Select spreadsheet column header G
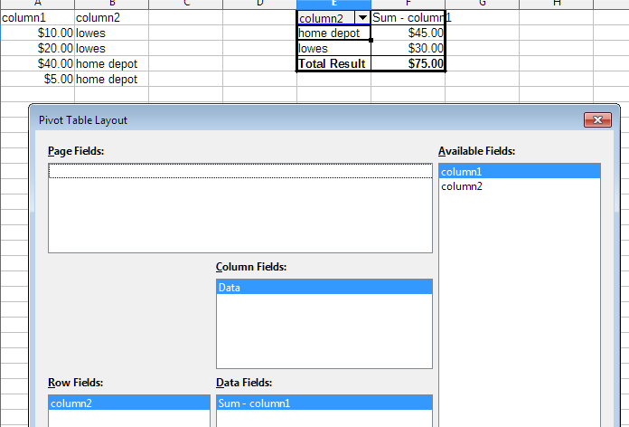 482,4
